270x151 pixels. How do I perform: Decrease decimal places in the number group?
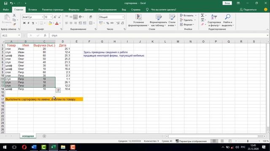pyautogui.click(x=122, y=23)
